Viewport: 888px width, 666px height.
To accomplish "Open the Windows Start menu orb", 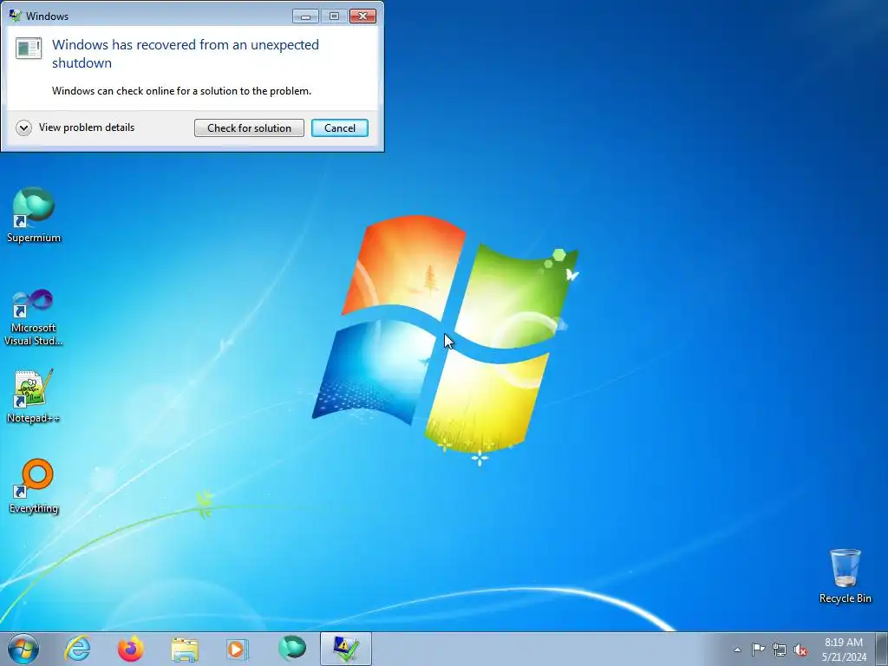I will (23, 649).
